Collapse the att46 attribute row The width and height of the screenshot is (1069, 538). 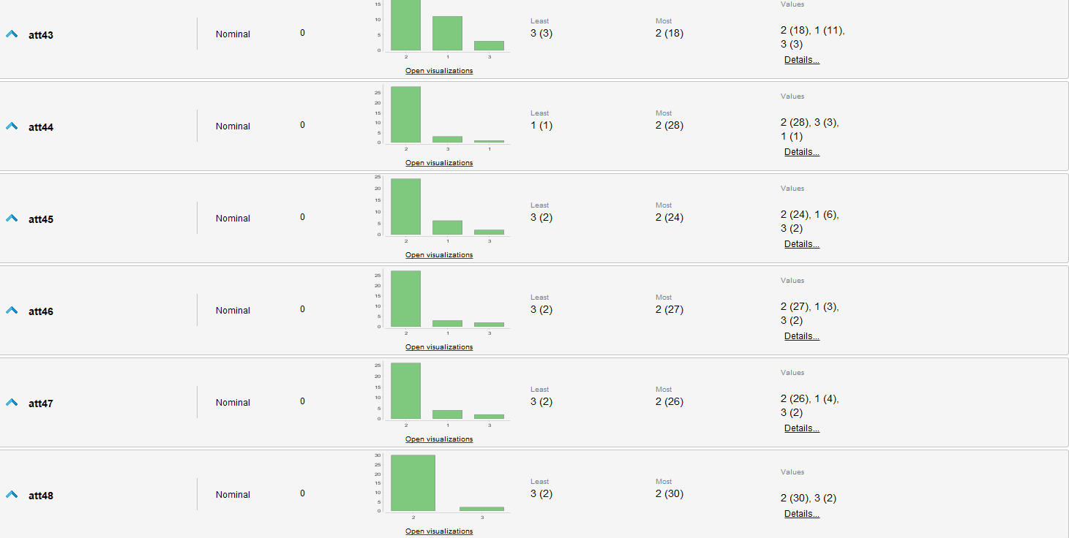12,311
